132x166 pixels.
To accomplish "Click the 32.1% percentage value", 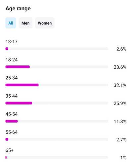I will point(120,85).
